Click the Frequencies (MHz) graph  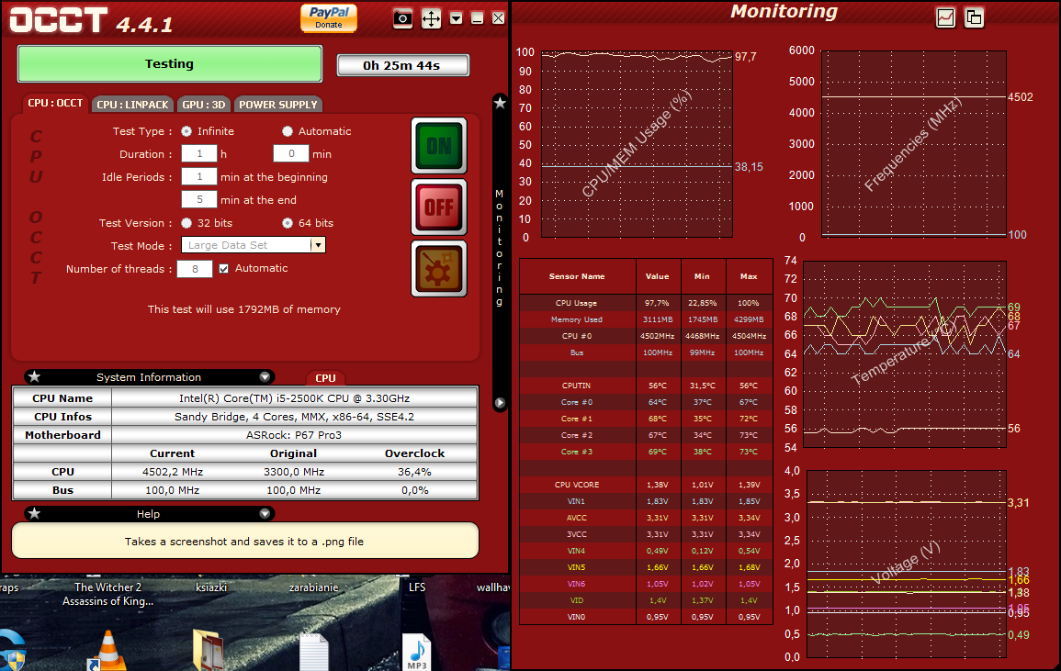pos(914,144)
